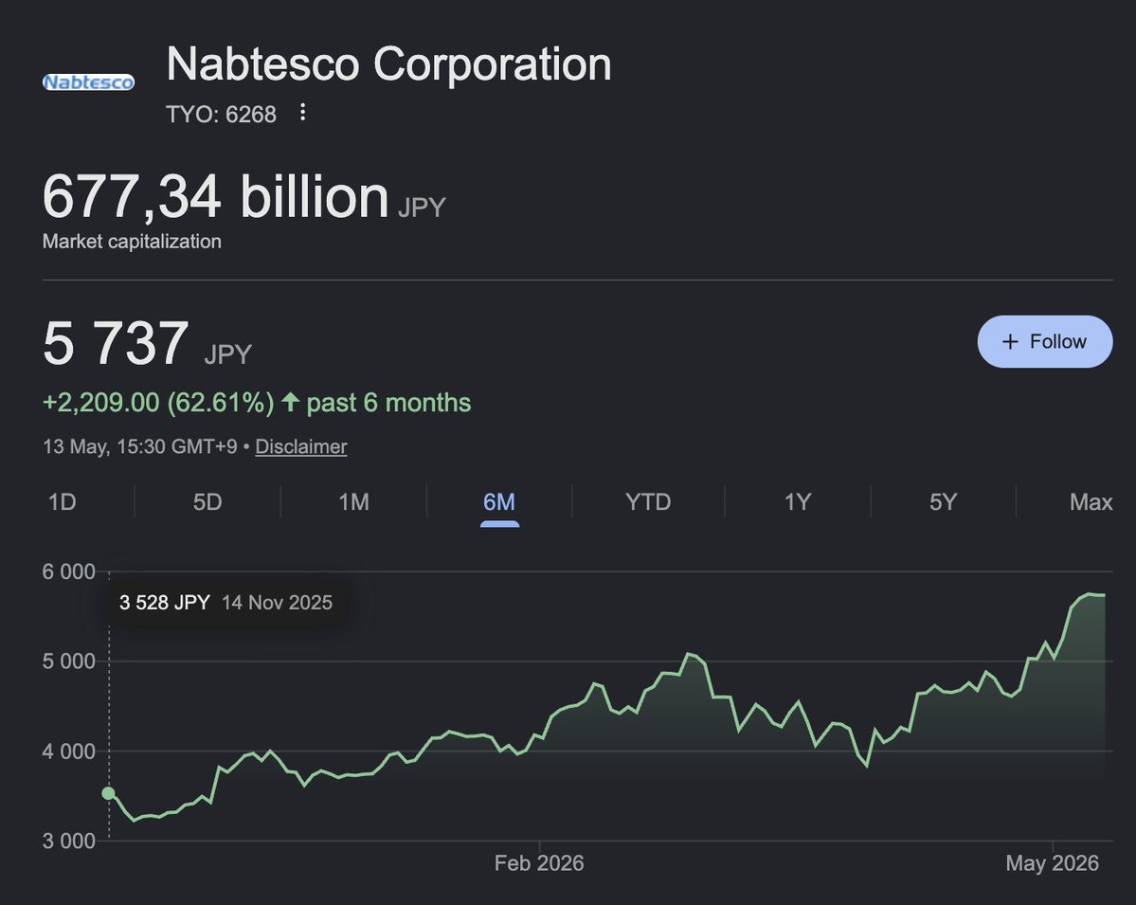1136x905 pixels.
Task: Click the Nabtesco Corporation title
Action: [389, 63]
